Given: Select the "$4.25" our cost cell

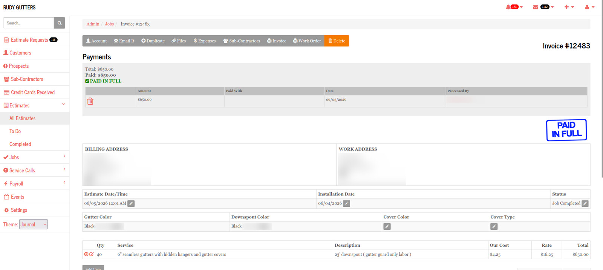Looking at the screenshot, I should coord(510,255).
